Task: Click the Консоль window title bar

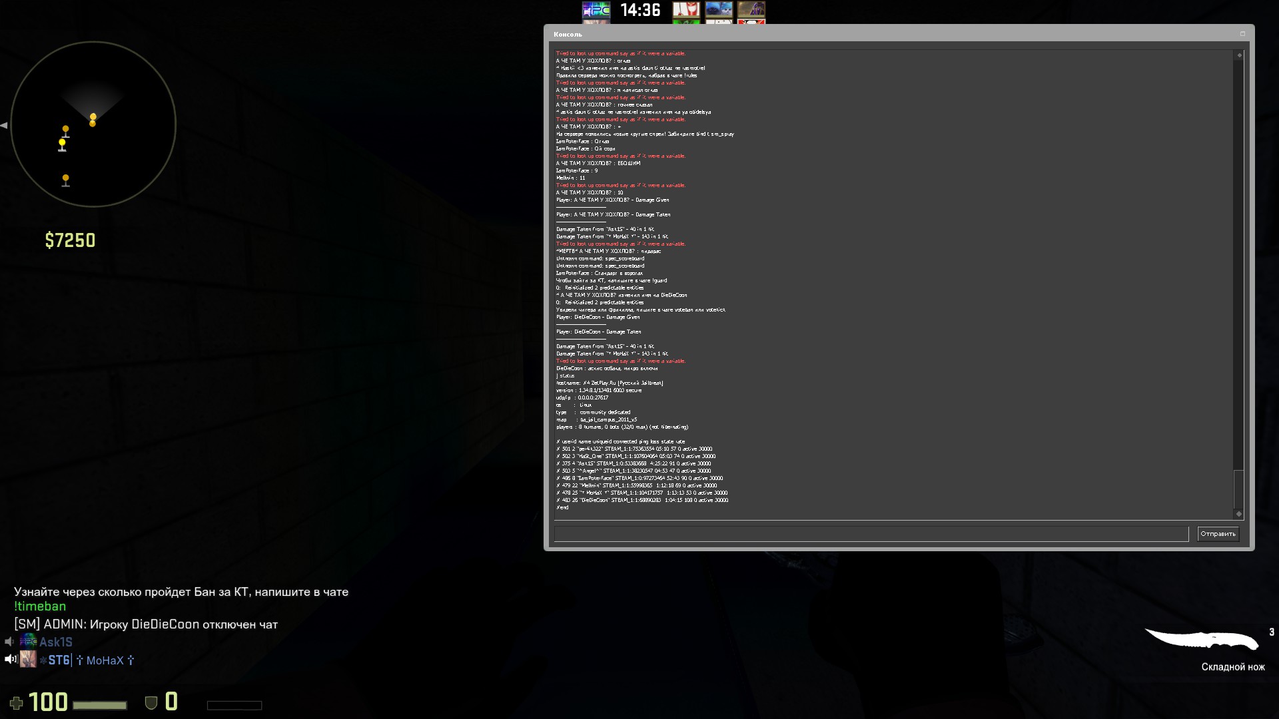Action: [x=866, y=34]
